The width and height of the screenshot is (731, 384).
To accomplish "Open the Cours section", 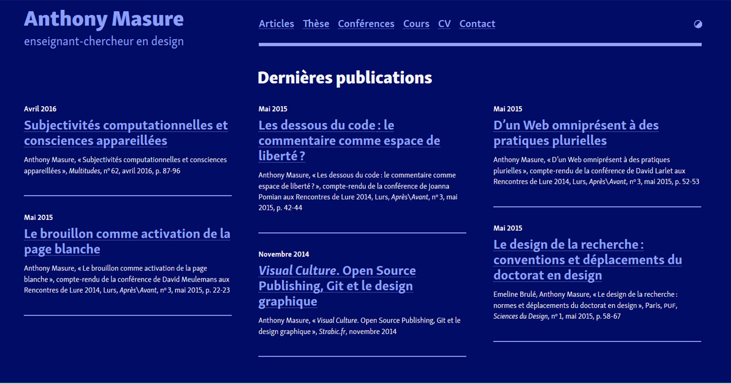I will tap(416, 24).
